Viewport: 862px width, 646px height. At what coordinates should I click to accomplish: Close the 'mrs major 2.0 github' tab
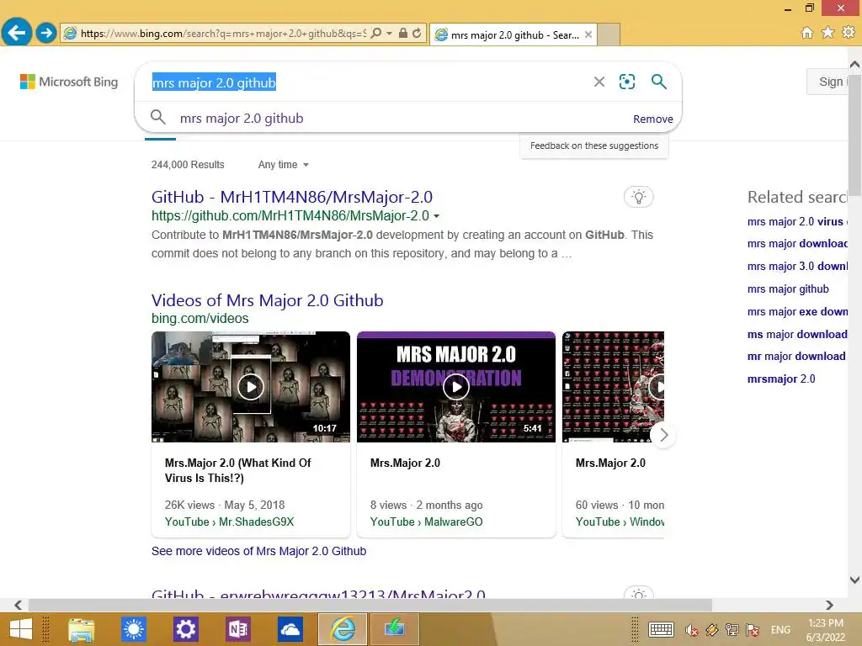click(588, 34)
